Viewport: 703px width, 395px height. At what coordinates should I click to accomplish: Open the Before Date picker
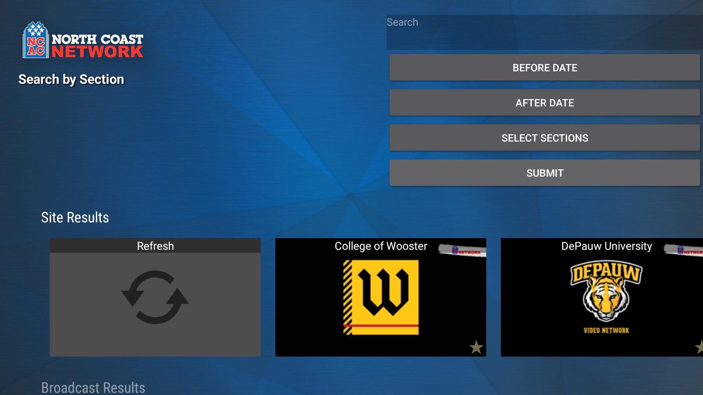pyautogui.click(x=544, y=68)
